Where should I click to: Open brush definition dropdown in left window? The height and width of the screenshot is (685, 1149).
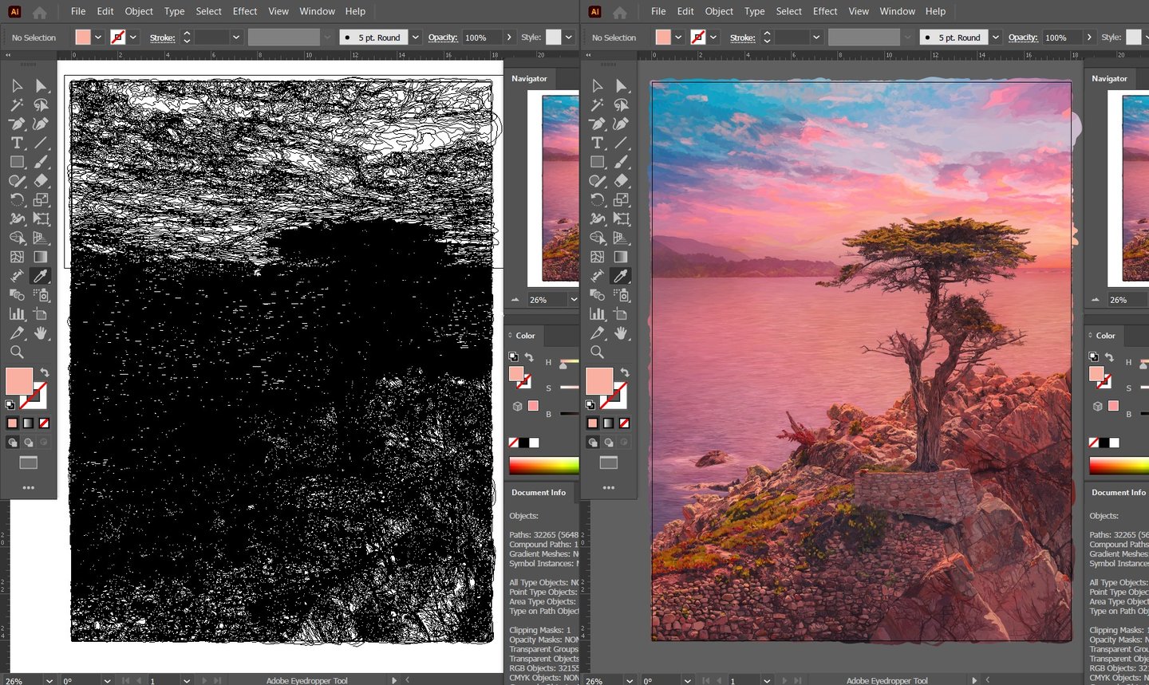(415, 37)
